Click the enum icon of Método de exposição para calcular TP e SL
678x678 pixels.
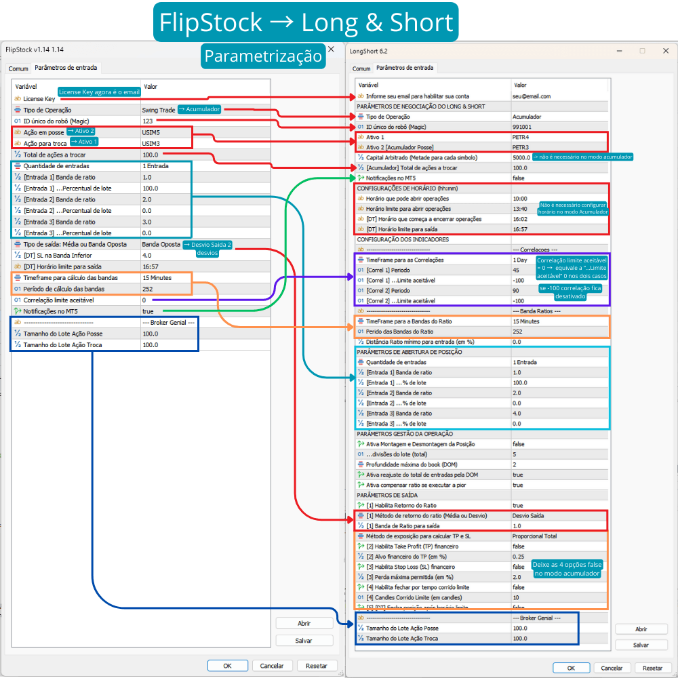pyautogui.click(x=361, y=536)
